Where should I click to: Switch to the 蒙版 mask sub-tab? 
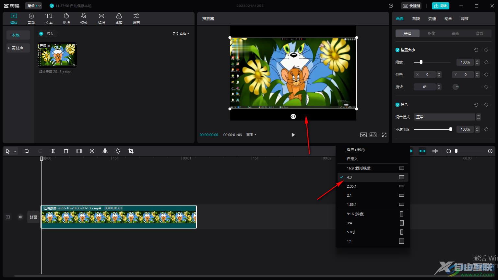pyautogui.click(x=456, y=33)
